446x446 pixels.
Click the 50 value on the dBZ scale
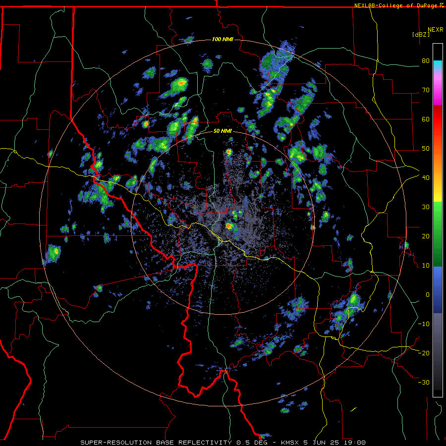click(x=426, y=149)
